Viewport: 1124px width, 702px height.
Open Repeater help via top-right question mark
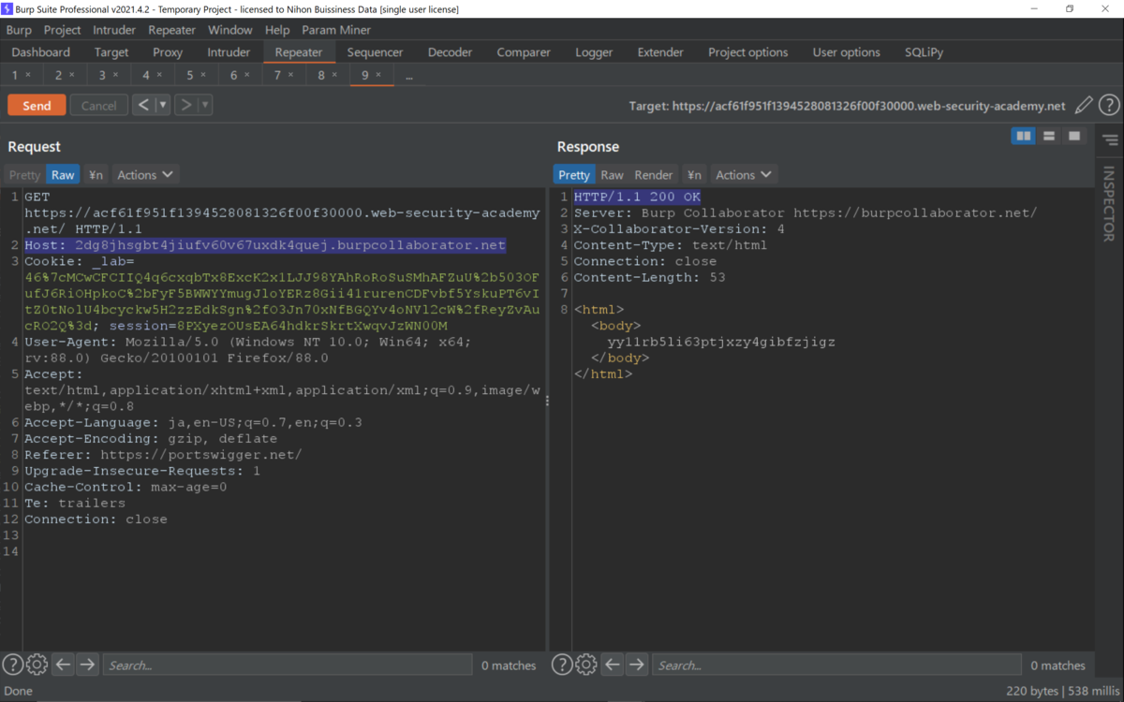tap(1109, 106)
